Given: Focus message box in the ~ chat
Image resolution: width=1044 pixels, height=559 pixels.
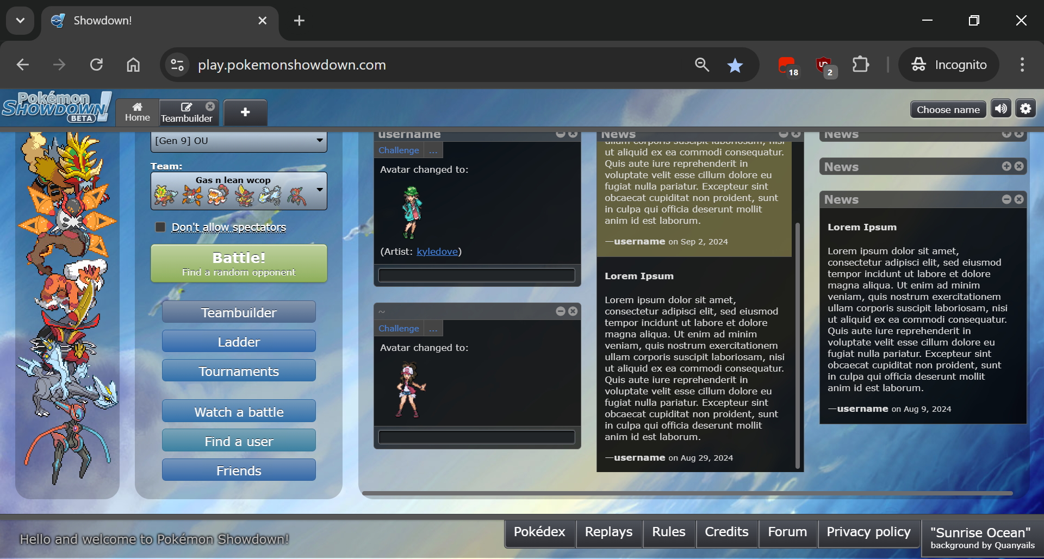Looking at the screenshot, I should 477,437.
